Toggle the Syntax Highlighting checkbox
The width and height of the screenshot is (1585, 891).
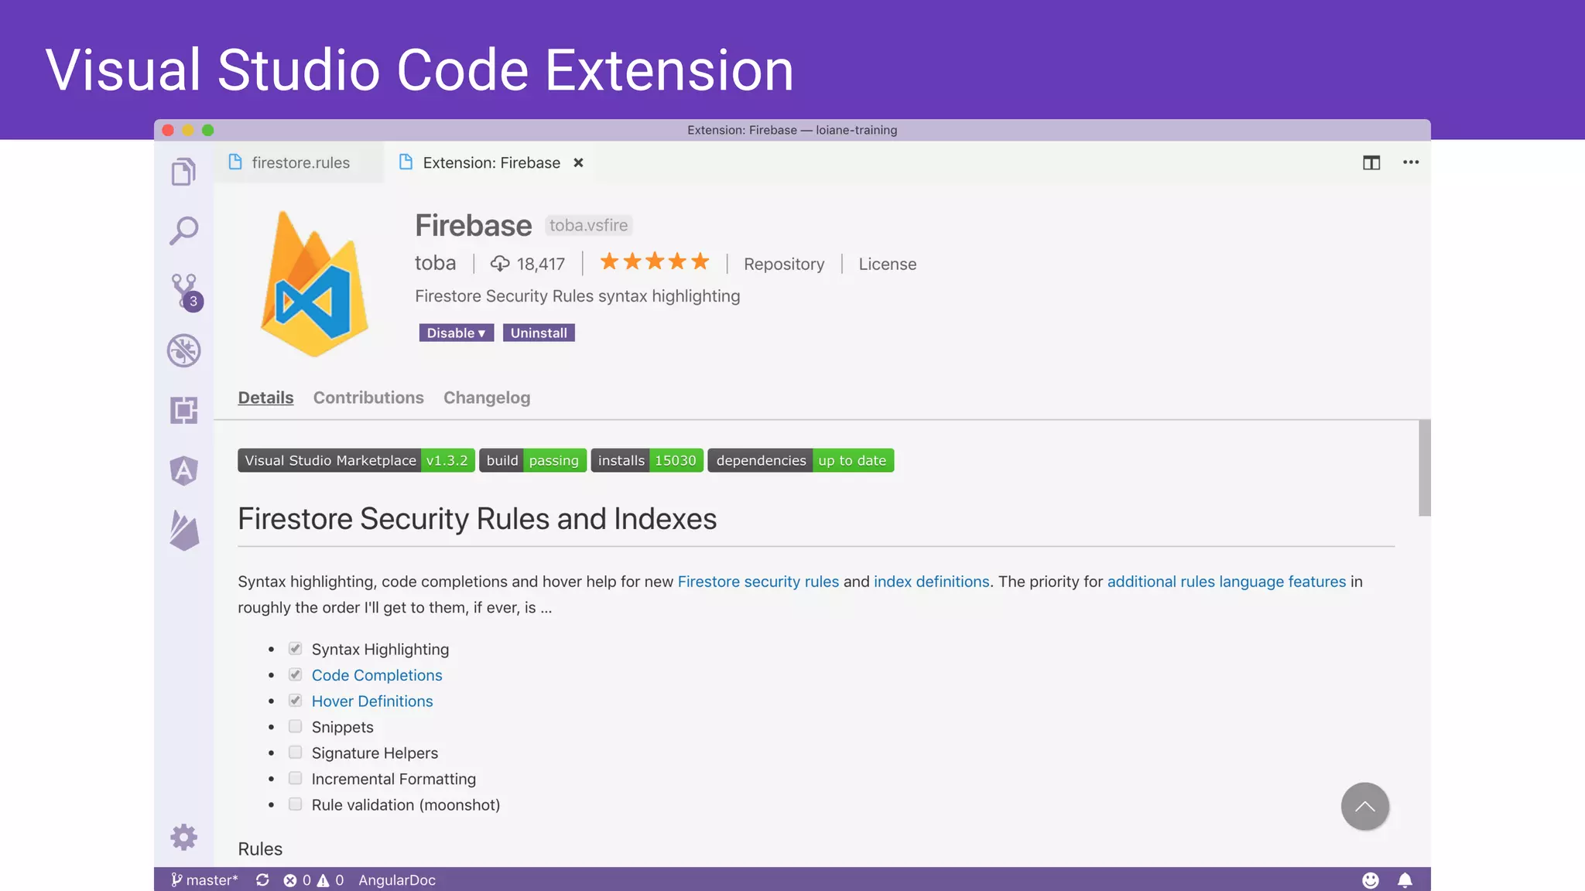pyautogui.click(x=295, y=649)
